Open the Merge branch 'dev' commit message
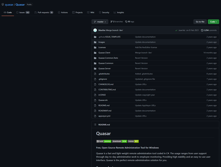 pos(114,30)
